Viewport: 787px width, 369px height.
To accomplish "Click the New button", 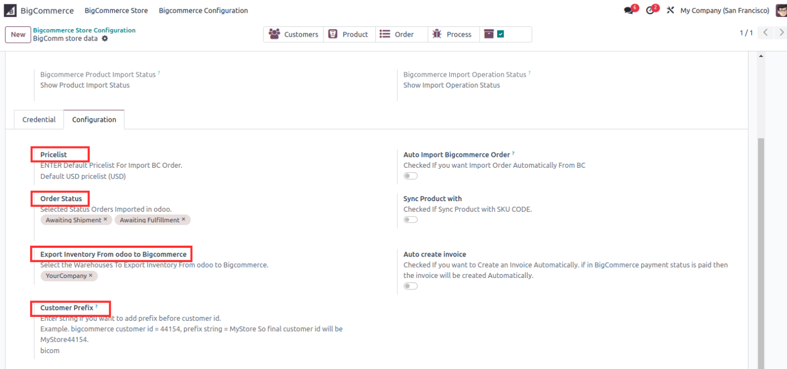I will pyautogui.click(x=18, y=35).
